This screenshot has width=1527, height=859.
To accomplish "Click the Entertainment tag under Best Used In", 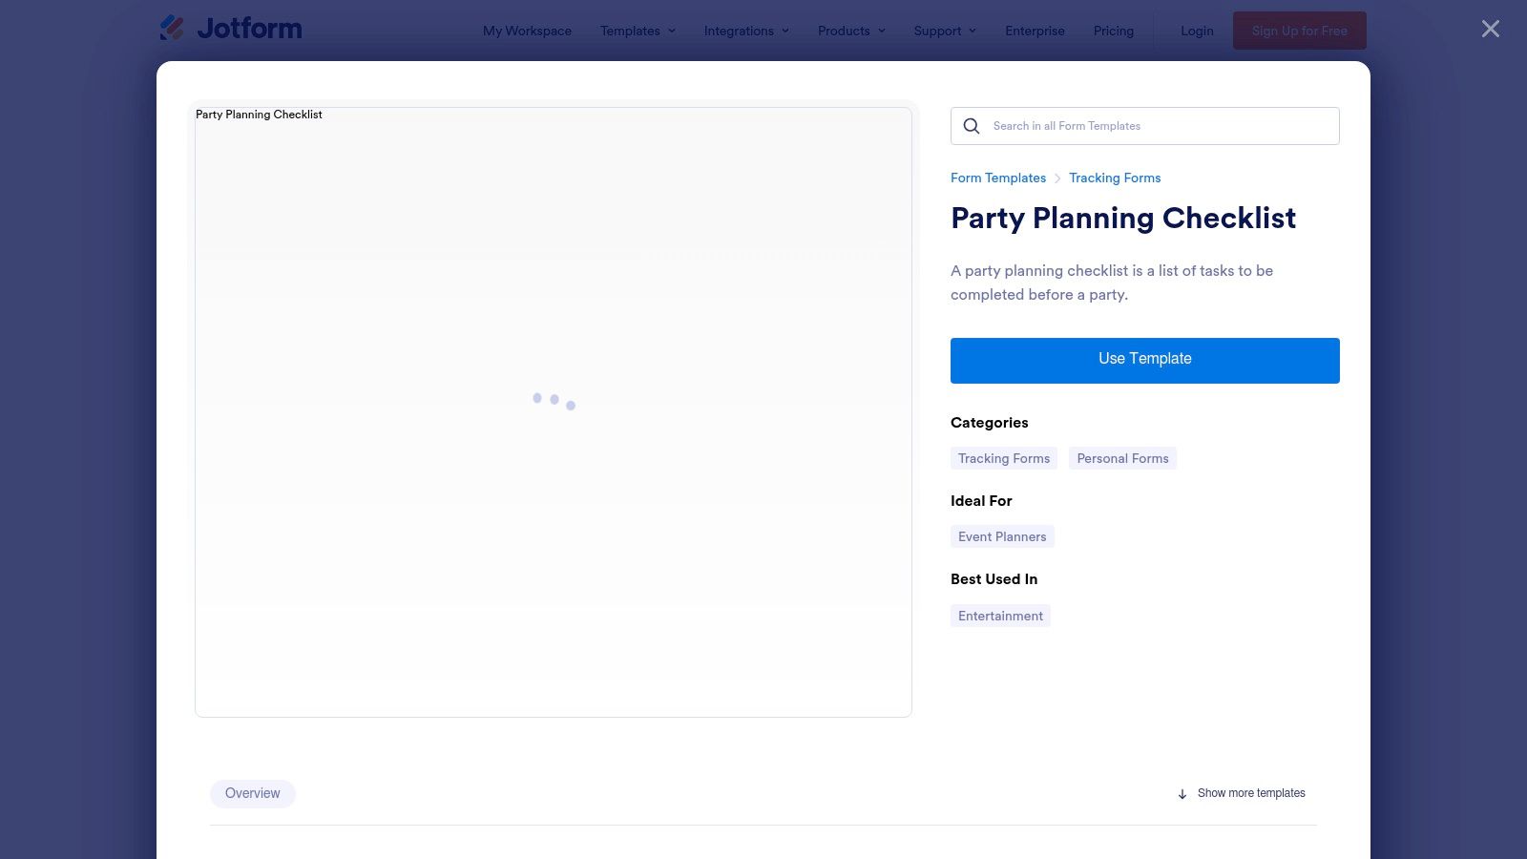I will pyautogui.click(x=999, y=616).
